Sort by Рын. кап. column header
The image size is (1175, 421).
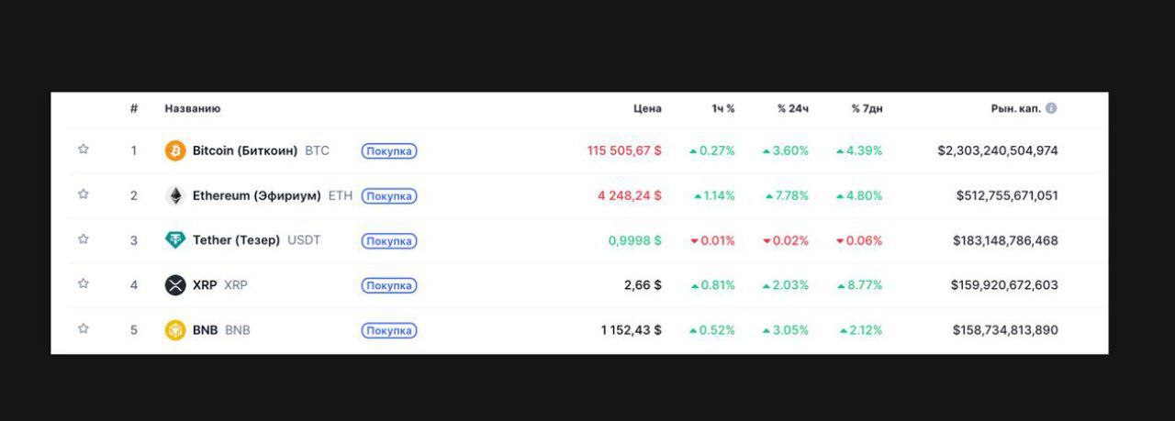[1015, 108]
